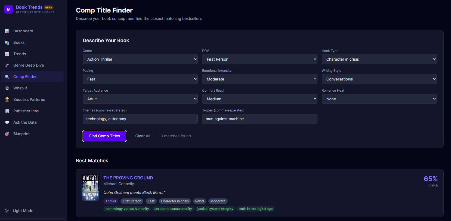Click the 65% match score

(431, 179)
